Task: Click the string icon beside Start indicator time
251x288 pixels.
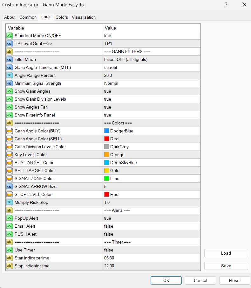Action: pyautogui.click(x=10, y=258)
